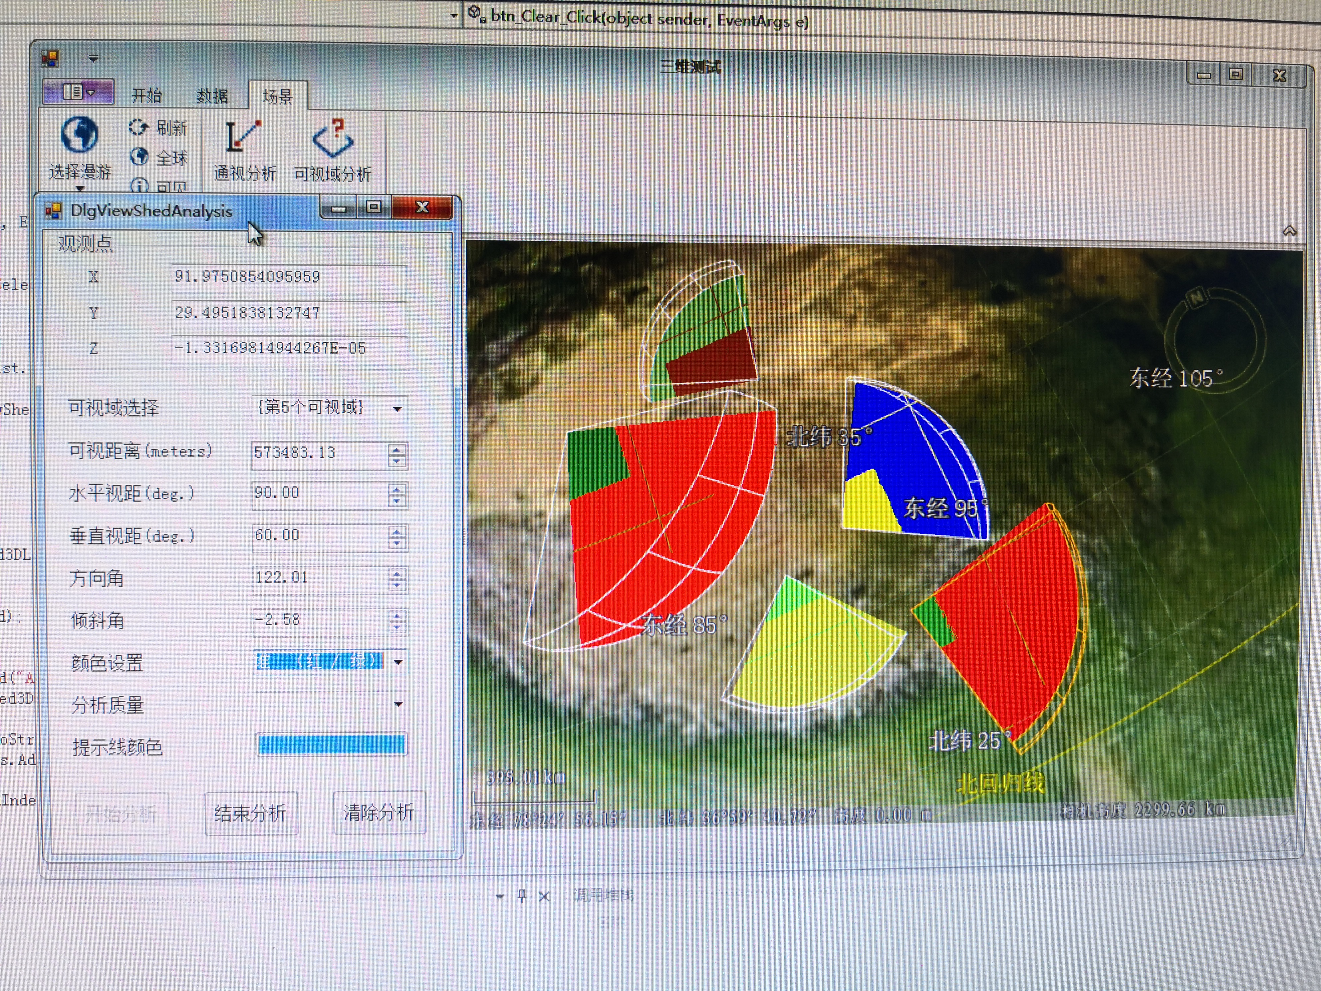Click the 刷新 refresh icon

(138, 127)
